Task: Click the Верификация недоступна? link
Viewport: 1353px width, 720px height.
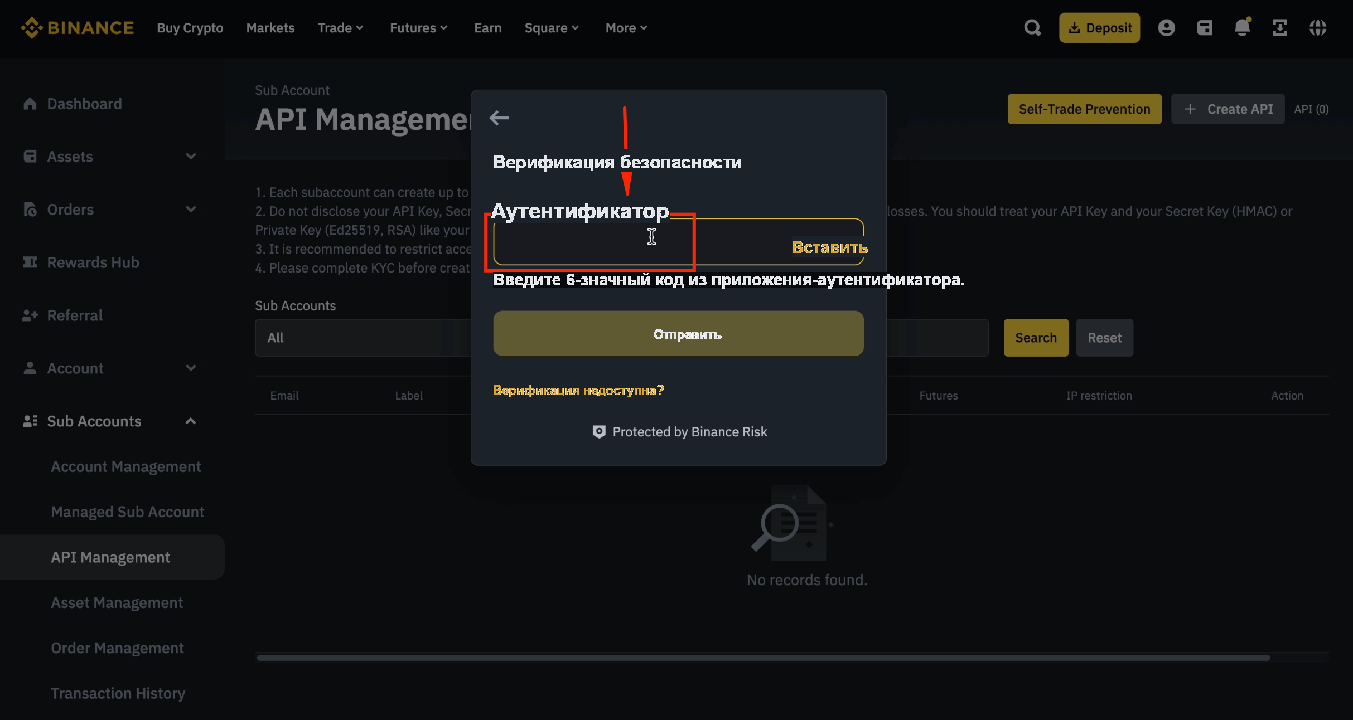Action: tap(578, 390)
